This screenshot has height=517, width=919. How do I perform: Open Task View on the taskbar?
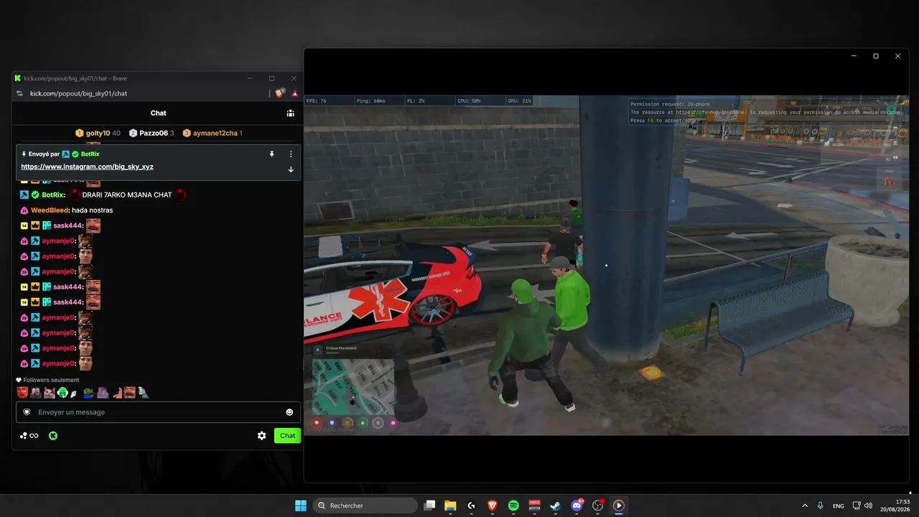point(429,506)
